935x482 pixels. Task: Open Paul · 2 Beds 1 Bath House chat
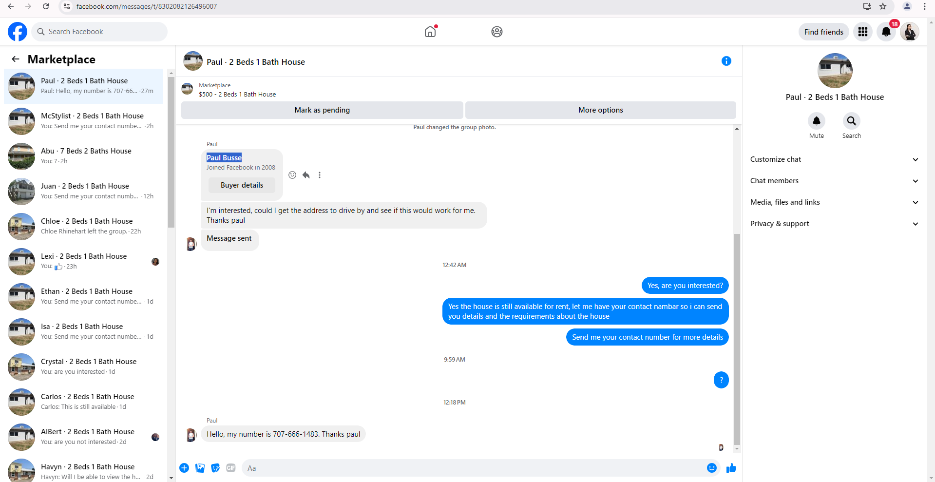[x=84, y=86]
